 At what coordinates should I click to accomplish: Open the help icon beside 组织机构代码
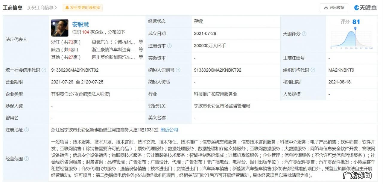coord(312,70)
